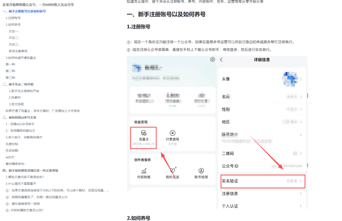The width and height of the screenshot is (342, 221).
Task: Go to outline item 1.哪些文章内容不推荐发布?
Action: (25, 177)
